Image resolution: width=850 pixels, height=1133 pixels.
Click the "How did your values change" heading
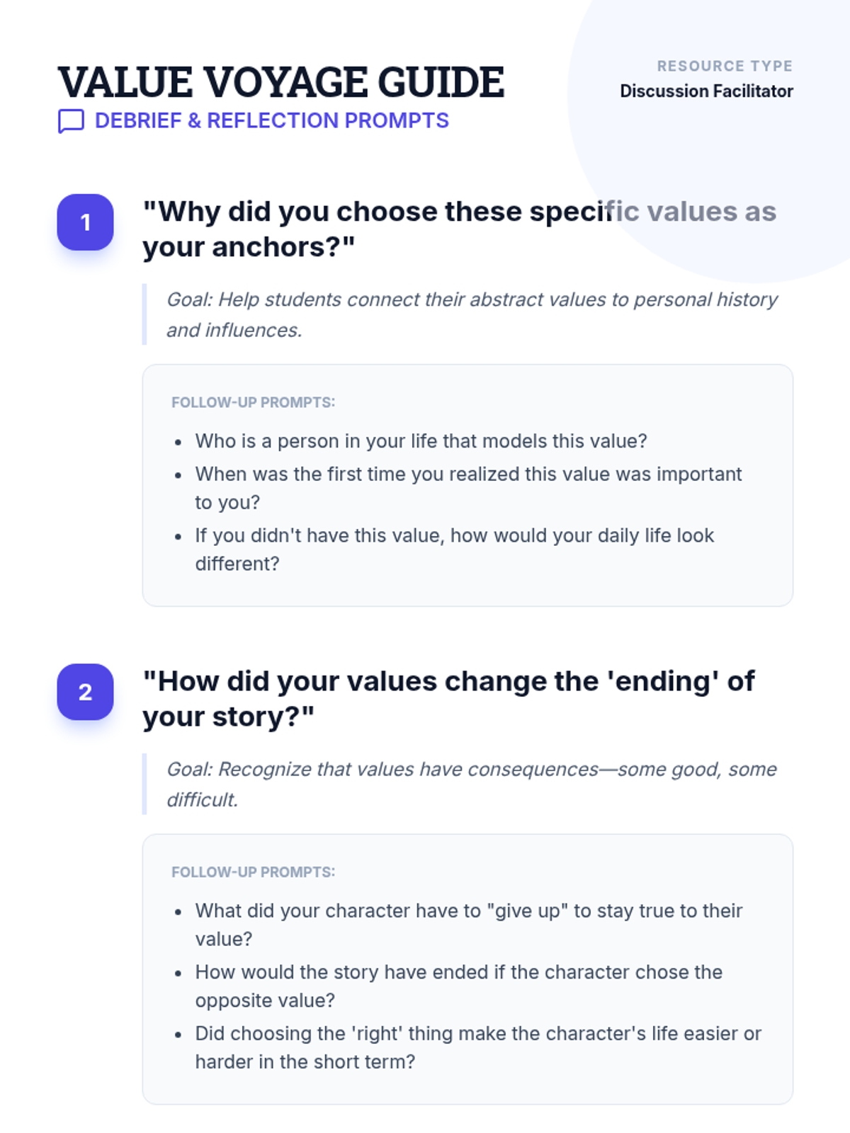click(x=448, y=698)
